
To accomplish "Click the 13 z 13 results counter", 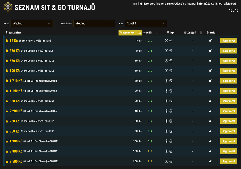I will (234, 10).
